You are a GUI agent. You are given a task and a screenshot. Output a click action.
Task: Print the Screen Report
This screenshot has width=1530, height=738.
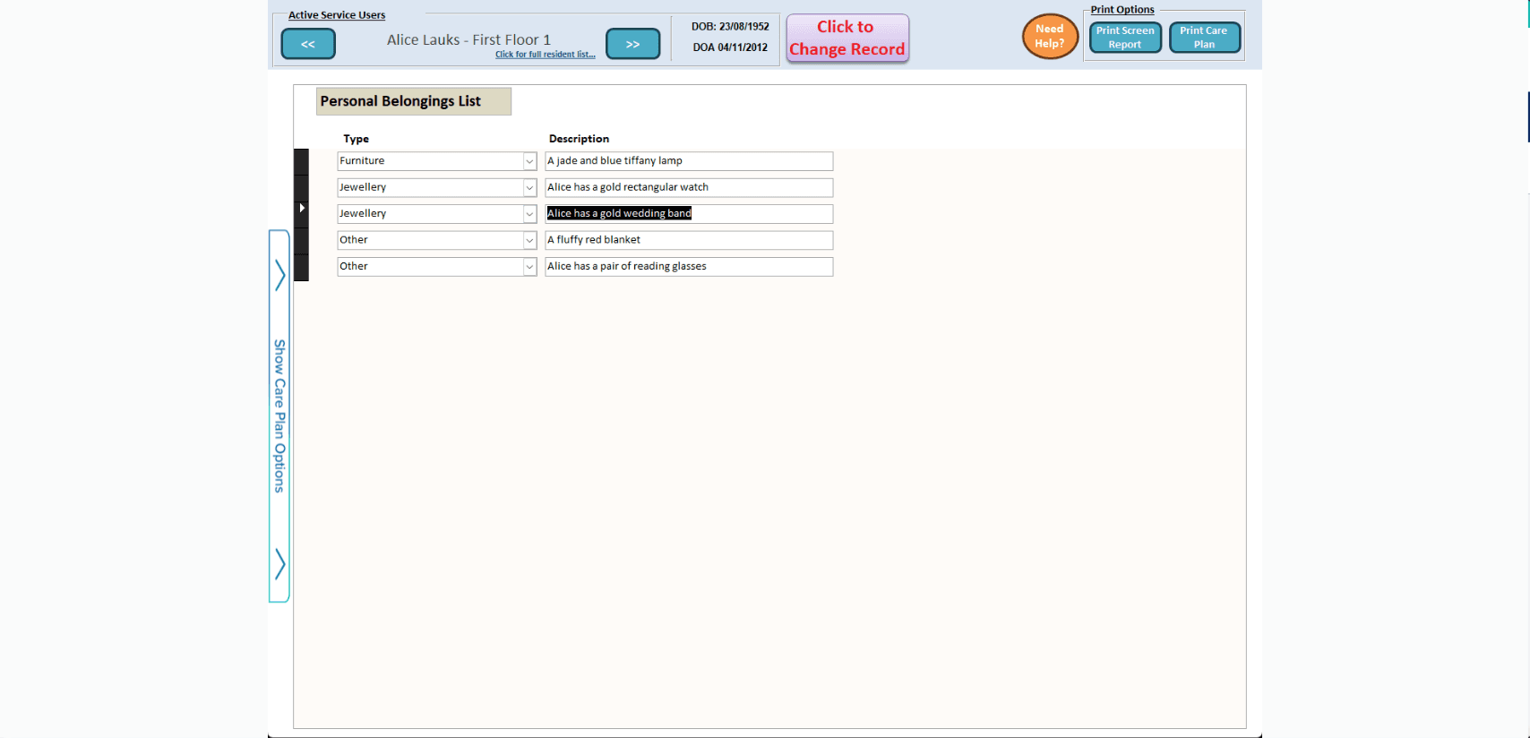1125,38
